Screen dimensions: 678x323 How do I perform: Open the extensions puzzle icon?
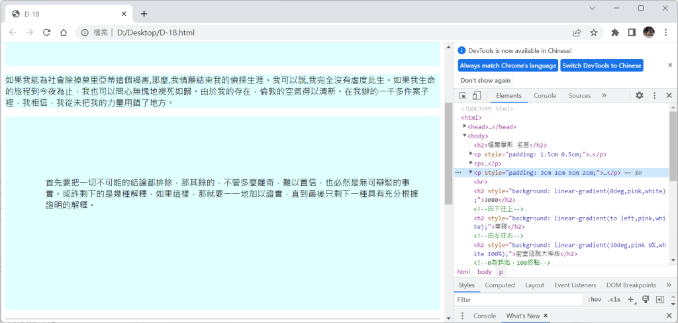[x=615, y=32]
